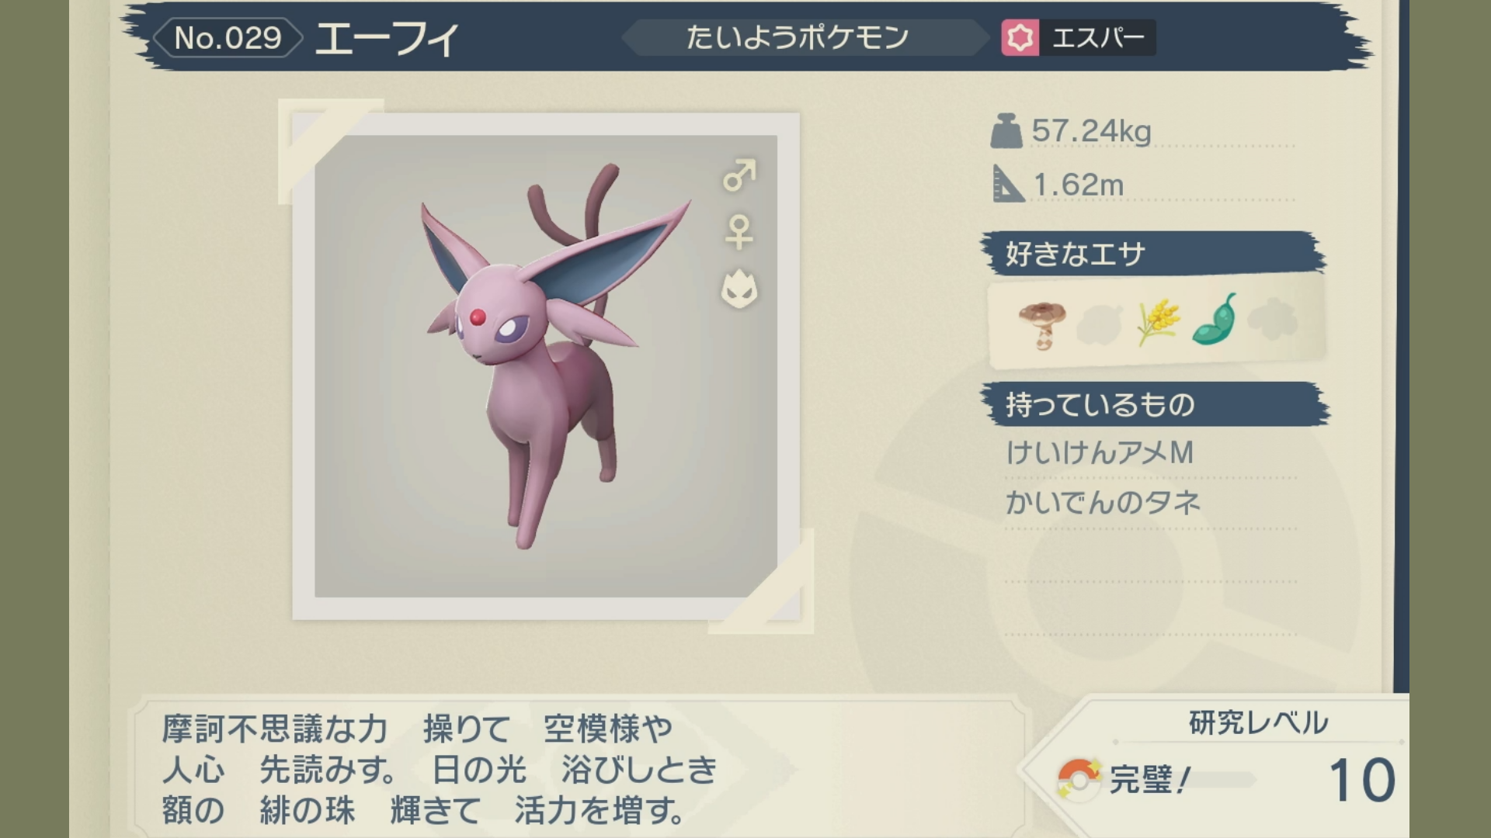This screenshot has width=1491, height=838.
Task: Click the green bean food icon
Action: [1215, 319]
